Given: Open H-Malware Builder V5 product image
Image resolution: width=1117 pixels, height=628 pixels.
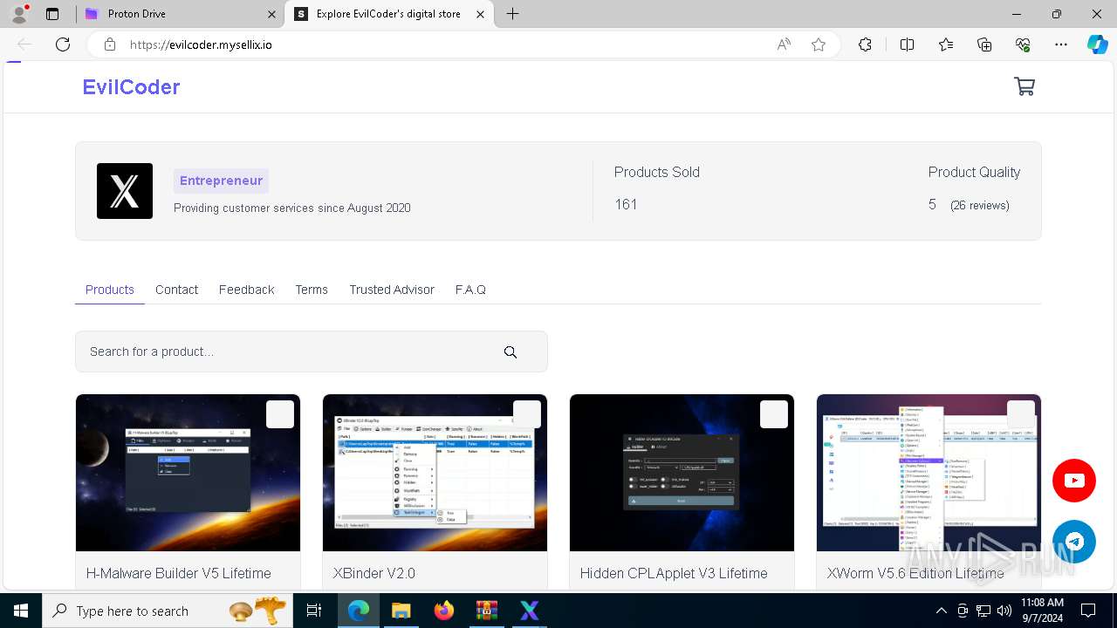Looking at the screenshot, I should click(188, 473).
